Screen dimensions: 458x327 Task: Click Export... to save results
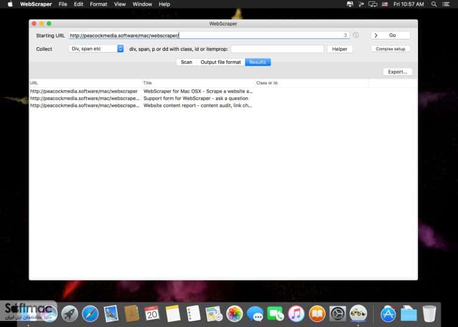[x=397, y=72]
